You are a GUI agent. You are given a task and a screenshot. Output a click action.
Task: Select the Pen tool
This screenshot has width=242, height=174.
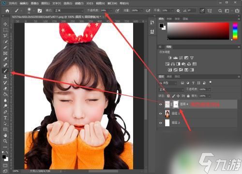5,112
